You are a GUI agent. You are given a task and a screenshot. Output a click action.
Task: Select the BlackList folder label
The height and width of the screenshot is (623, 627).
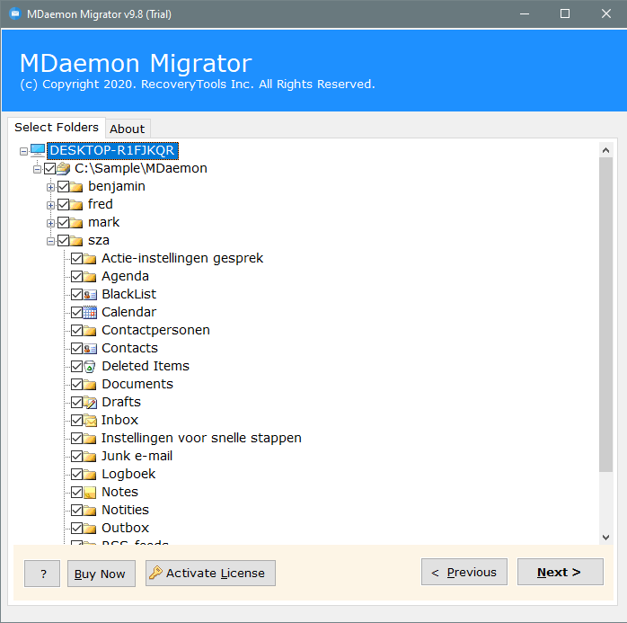tap(128, 294)
